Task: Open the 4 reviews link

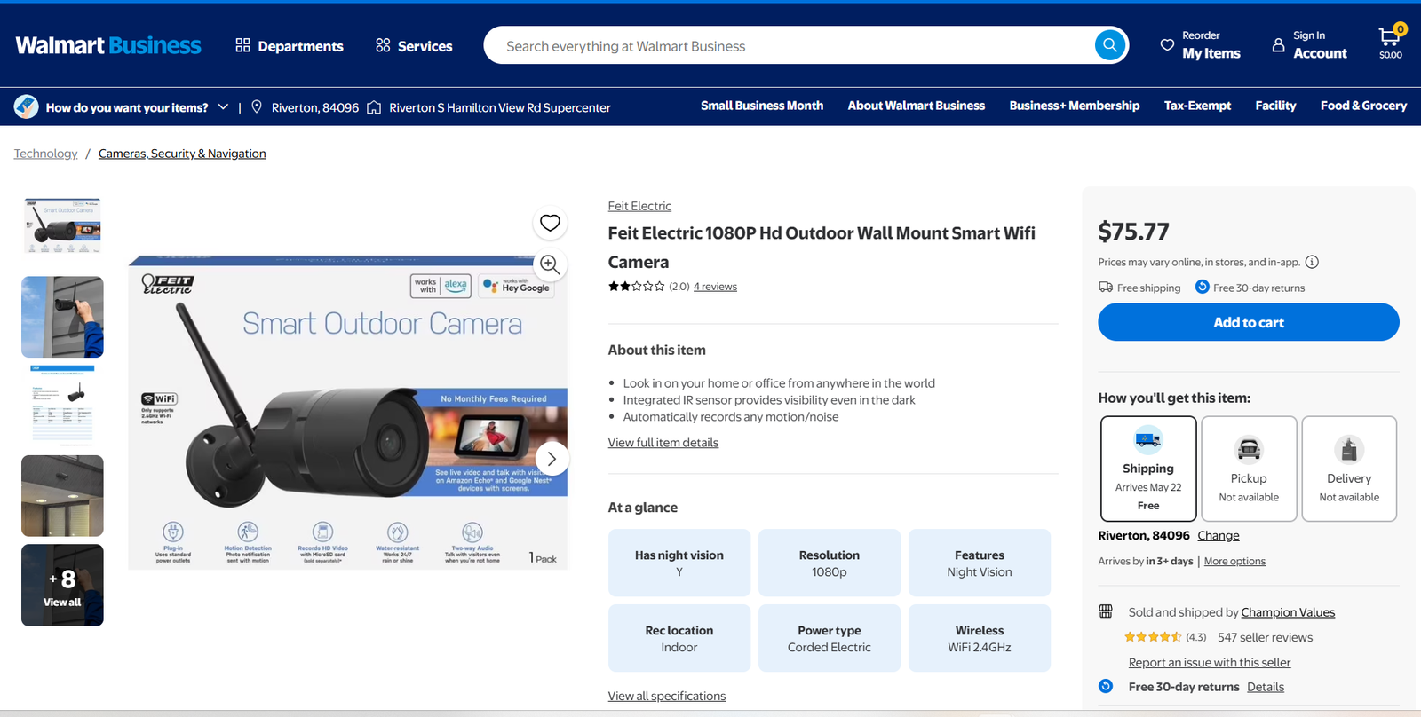Action: [x=715, y=287]
